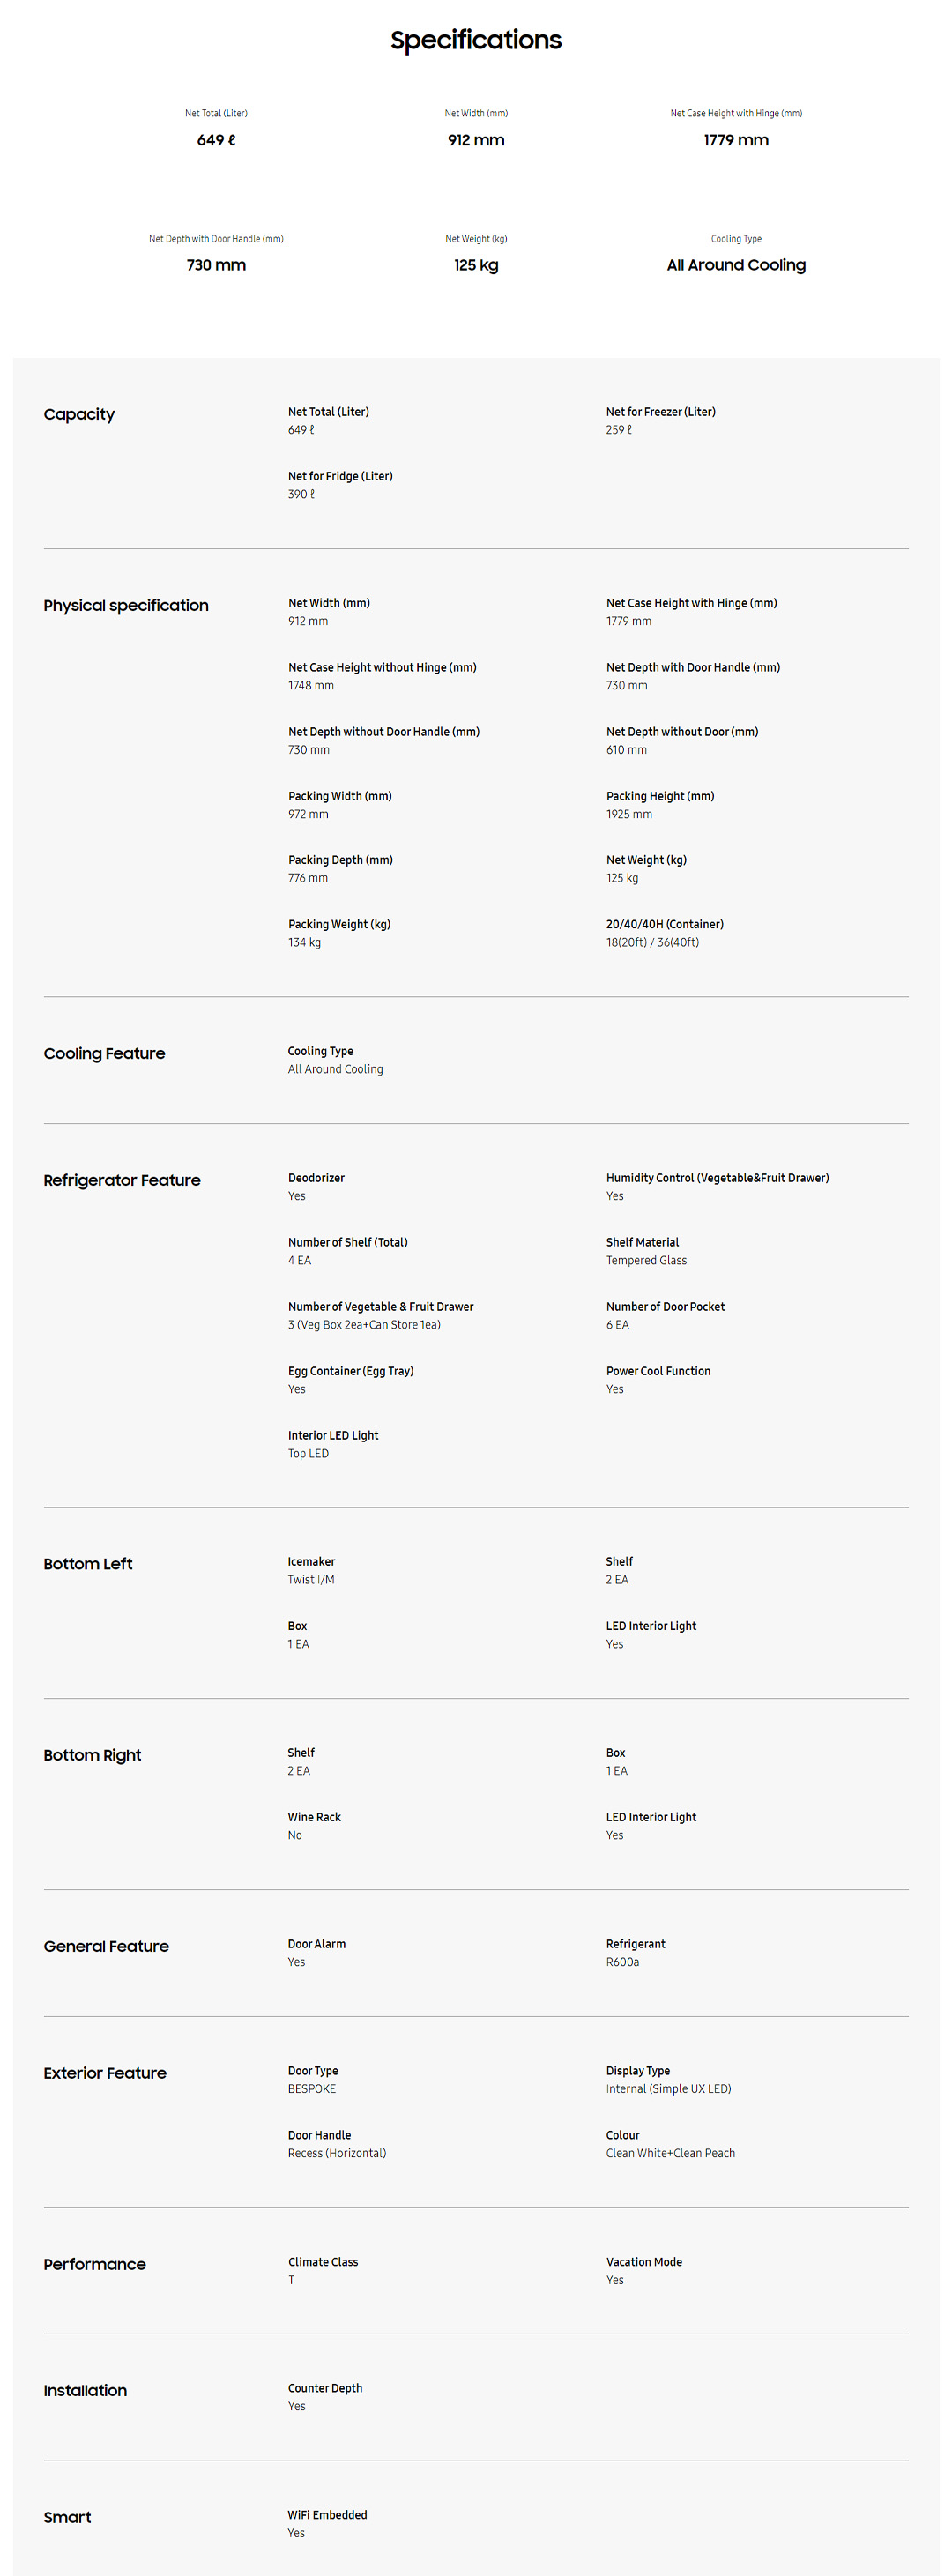Click the Refrigerator Feature section heading

122,1181
